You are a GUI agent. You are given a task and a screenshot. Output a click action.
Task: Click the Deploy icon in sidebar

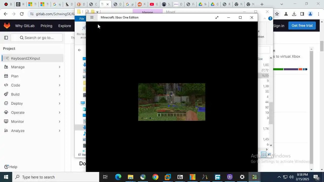pos(6,103)
